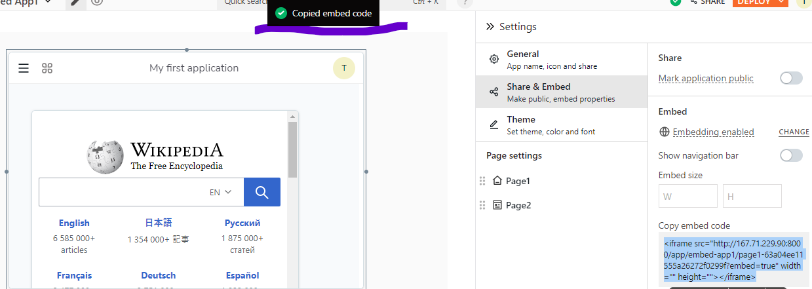
Task: Toggle Mark application public switch
Action: click(791, 78)
